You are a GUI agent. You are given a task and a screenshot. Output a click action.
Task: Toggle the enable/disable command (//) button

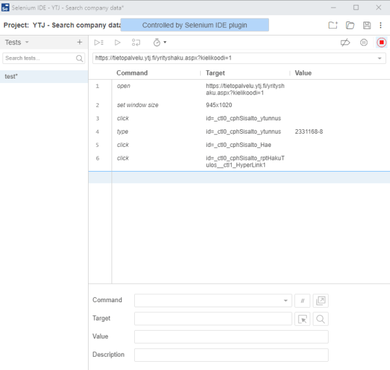302,300
